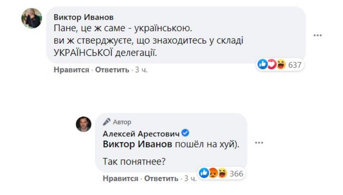Viewport: 343px width, 195px height.
Task: Open options menu for Виктор Иванов's comment
Action: (x=317, y=36)
